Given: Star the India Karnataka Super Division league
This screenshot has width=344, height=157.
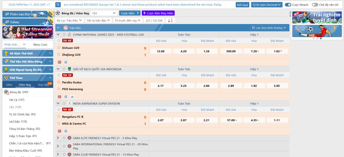Looking at the screenshot, I should (64, 104).
